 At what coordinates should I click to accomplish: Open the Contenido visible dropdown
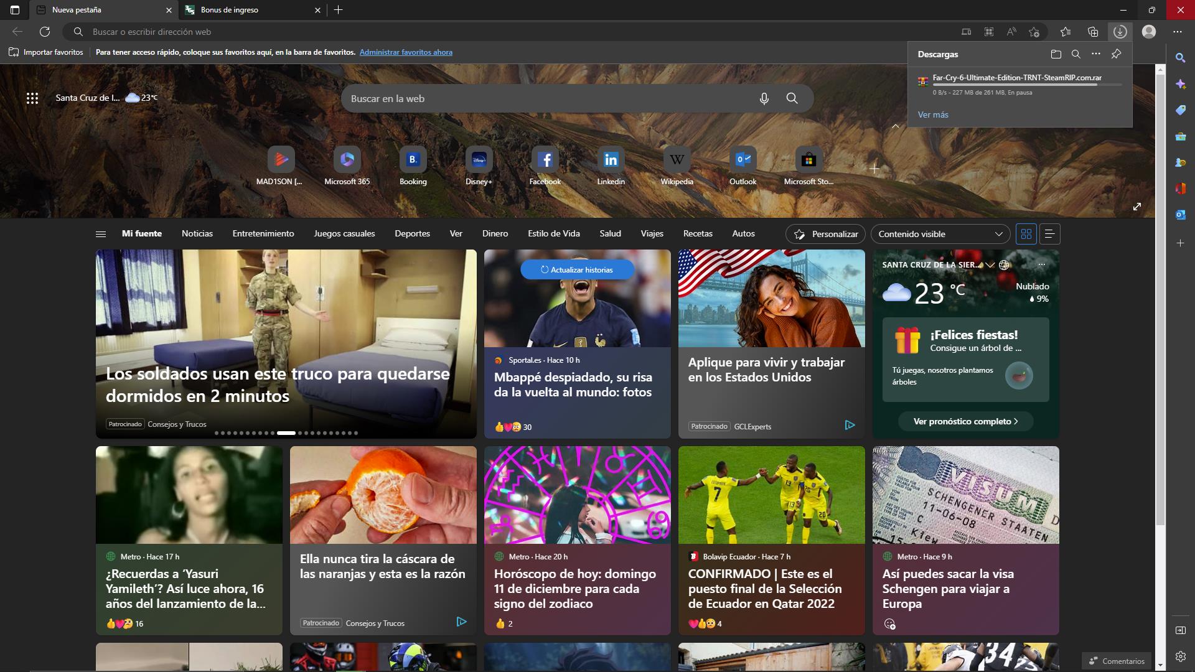940,234
